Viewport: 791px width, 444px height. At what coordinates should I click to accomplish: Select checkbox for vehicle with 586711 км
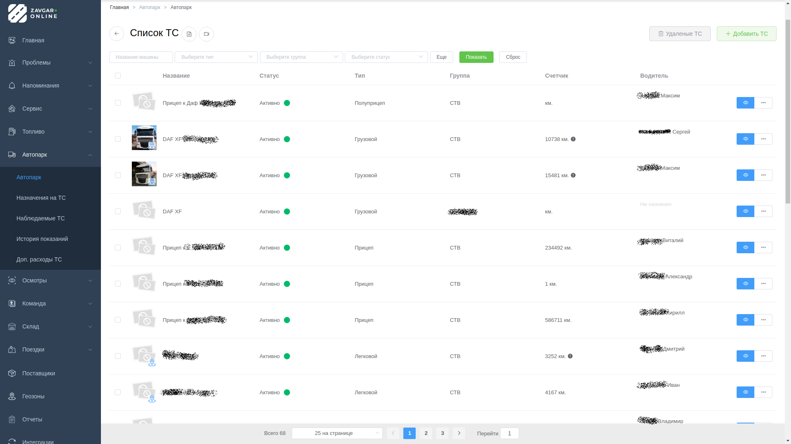pyautogui.click(x=118, y=320)
